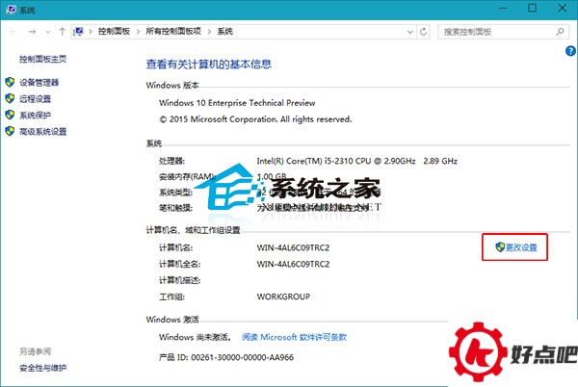Click shield icon beside 系统保护

tap(10, 115)
